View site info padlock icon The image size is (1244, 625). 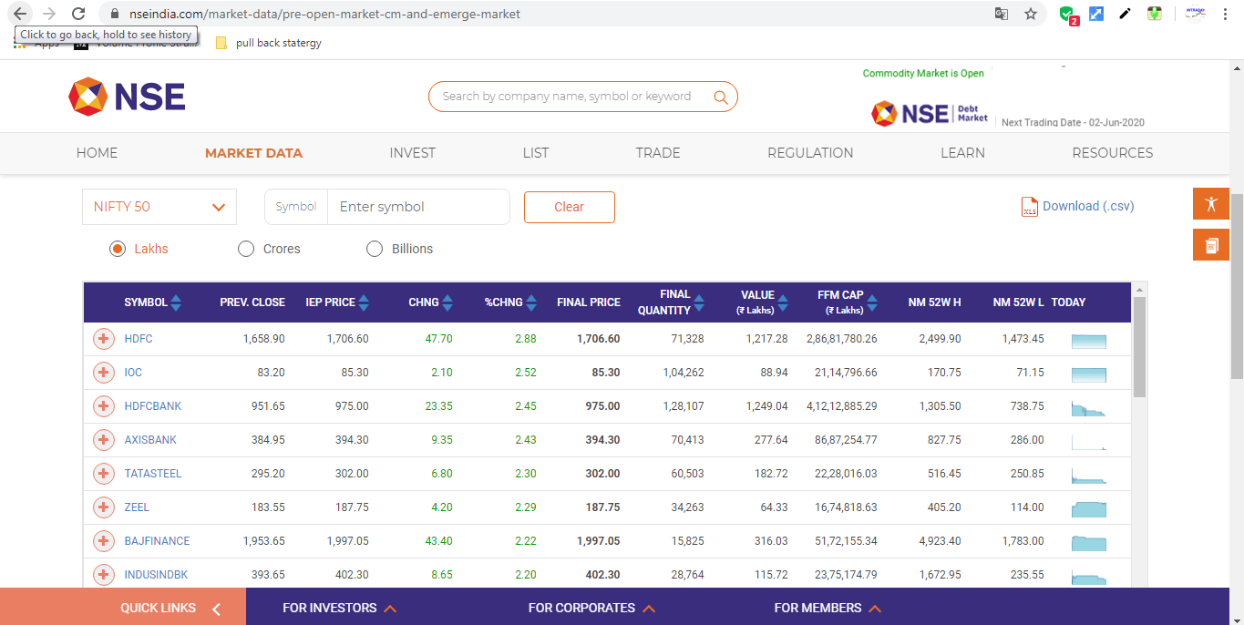coord(114,15)
